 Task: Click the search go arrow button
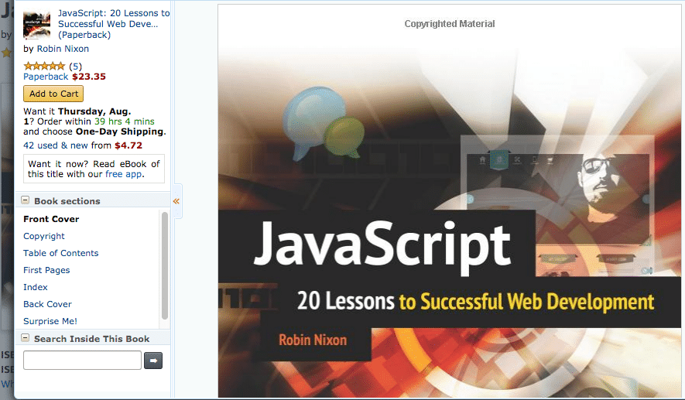pos(153,361)
